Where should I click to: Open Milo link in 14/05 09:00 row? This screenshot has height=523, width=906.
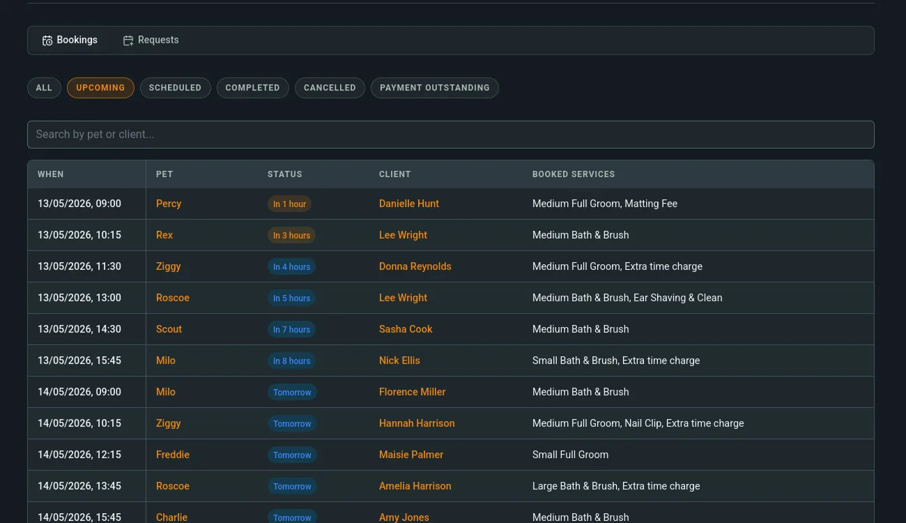point(166,392)
